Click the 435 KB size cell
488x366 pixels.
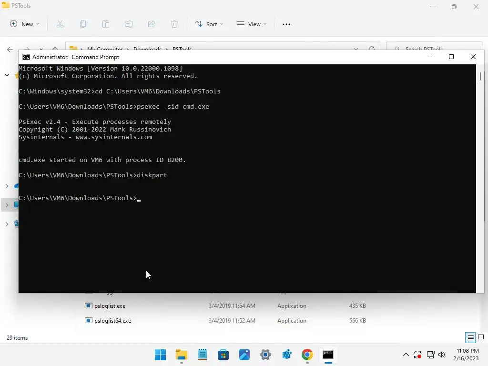(x=357, y=306)
